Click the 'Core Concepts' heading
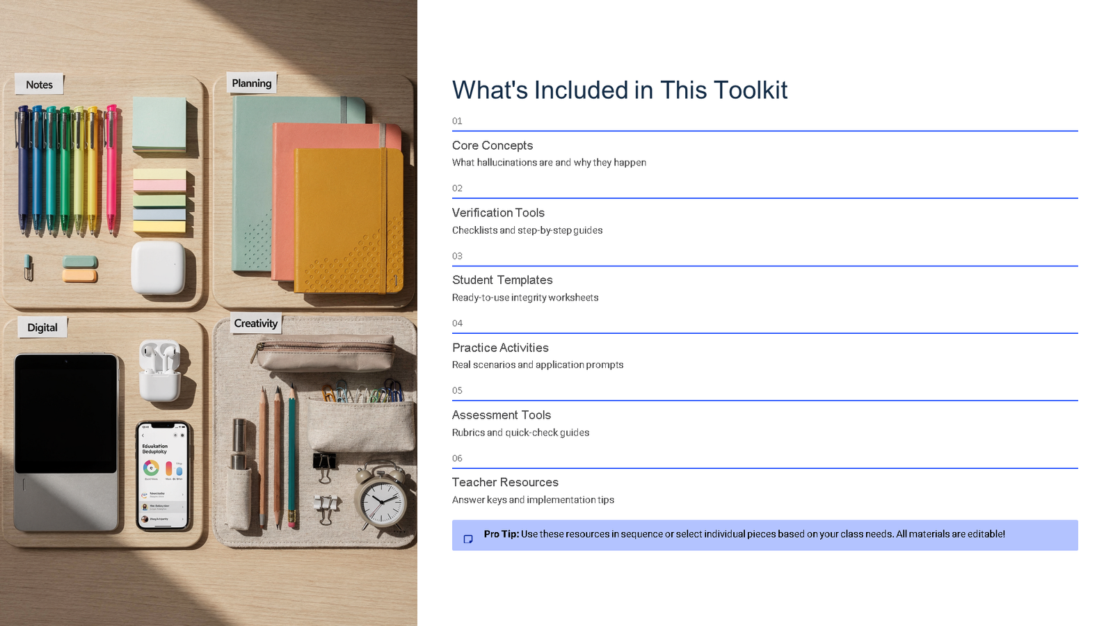 pos(492,145)
